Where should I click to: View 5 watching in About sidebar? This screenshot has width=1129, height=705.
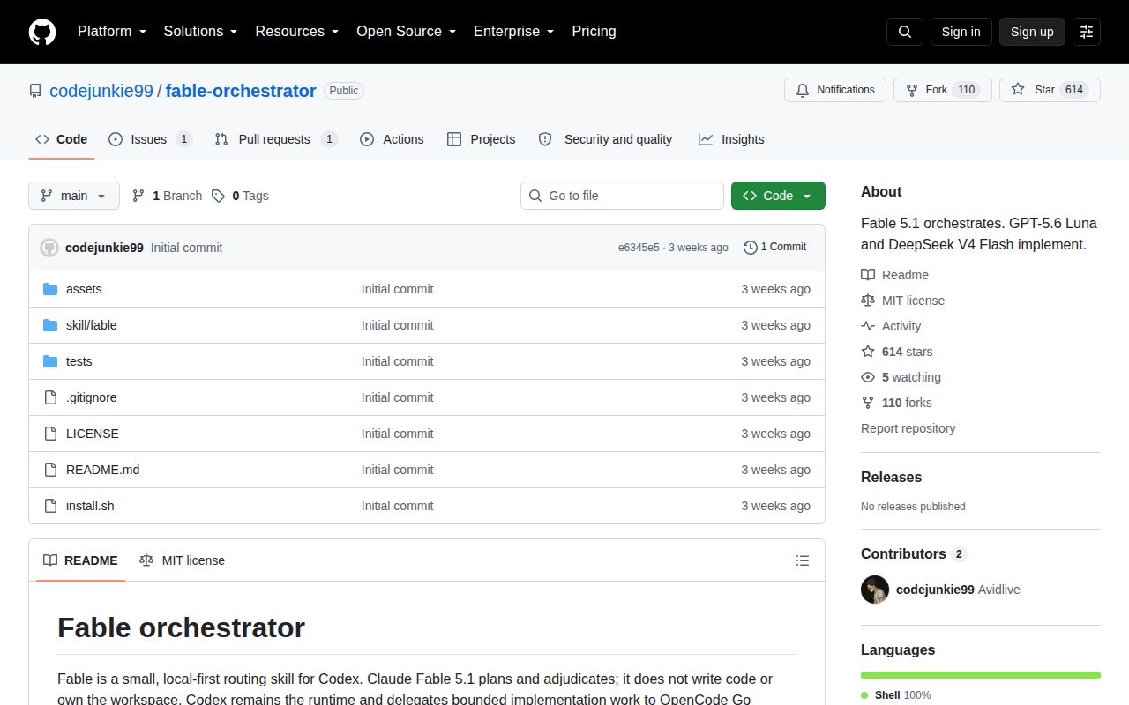coord(901,377)
